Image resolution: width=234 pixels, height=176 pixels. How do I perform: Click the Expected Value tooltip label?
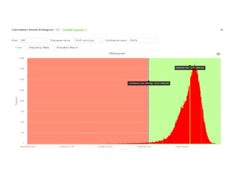pyautogui.click(x=190, y=68)
